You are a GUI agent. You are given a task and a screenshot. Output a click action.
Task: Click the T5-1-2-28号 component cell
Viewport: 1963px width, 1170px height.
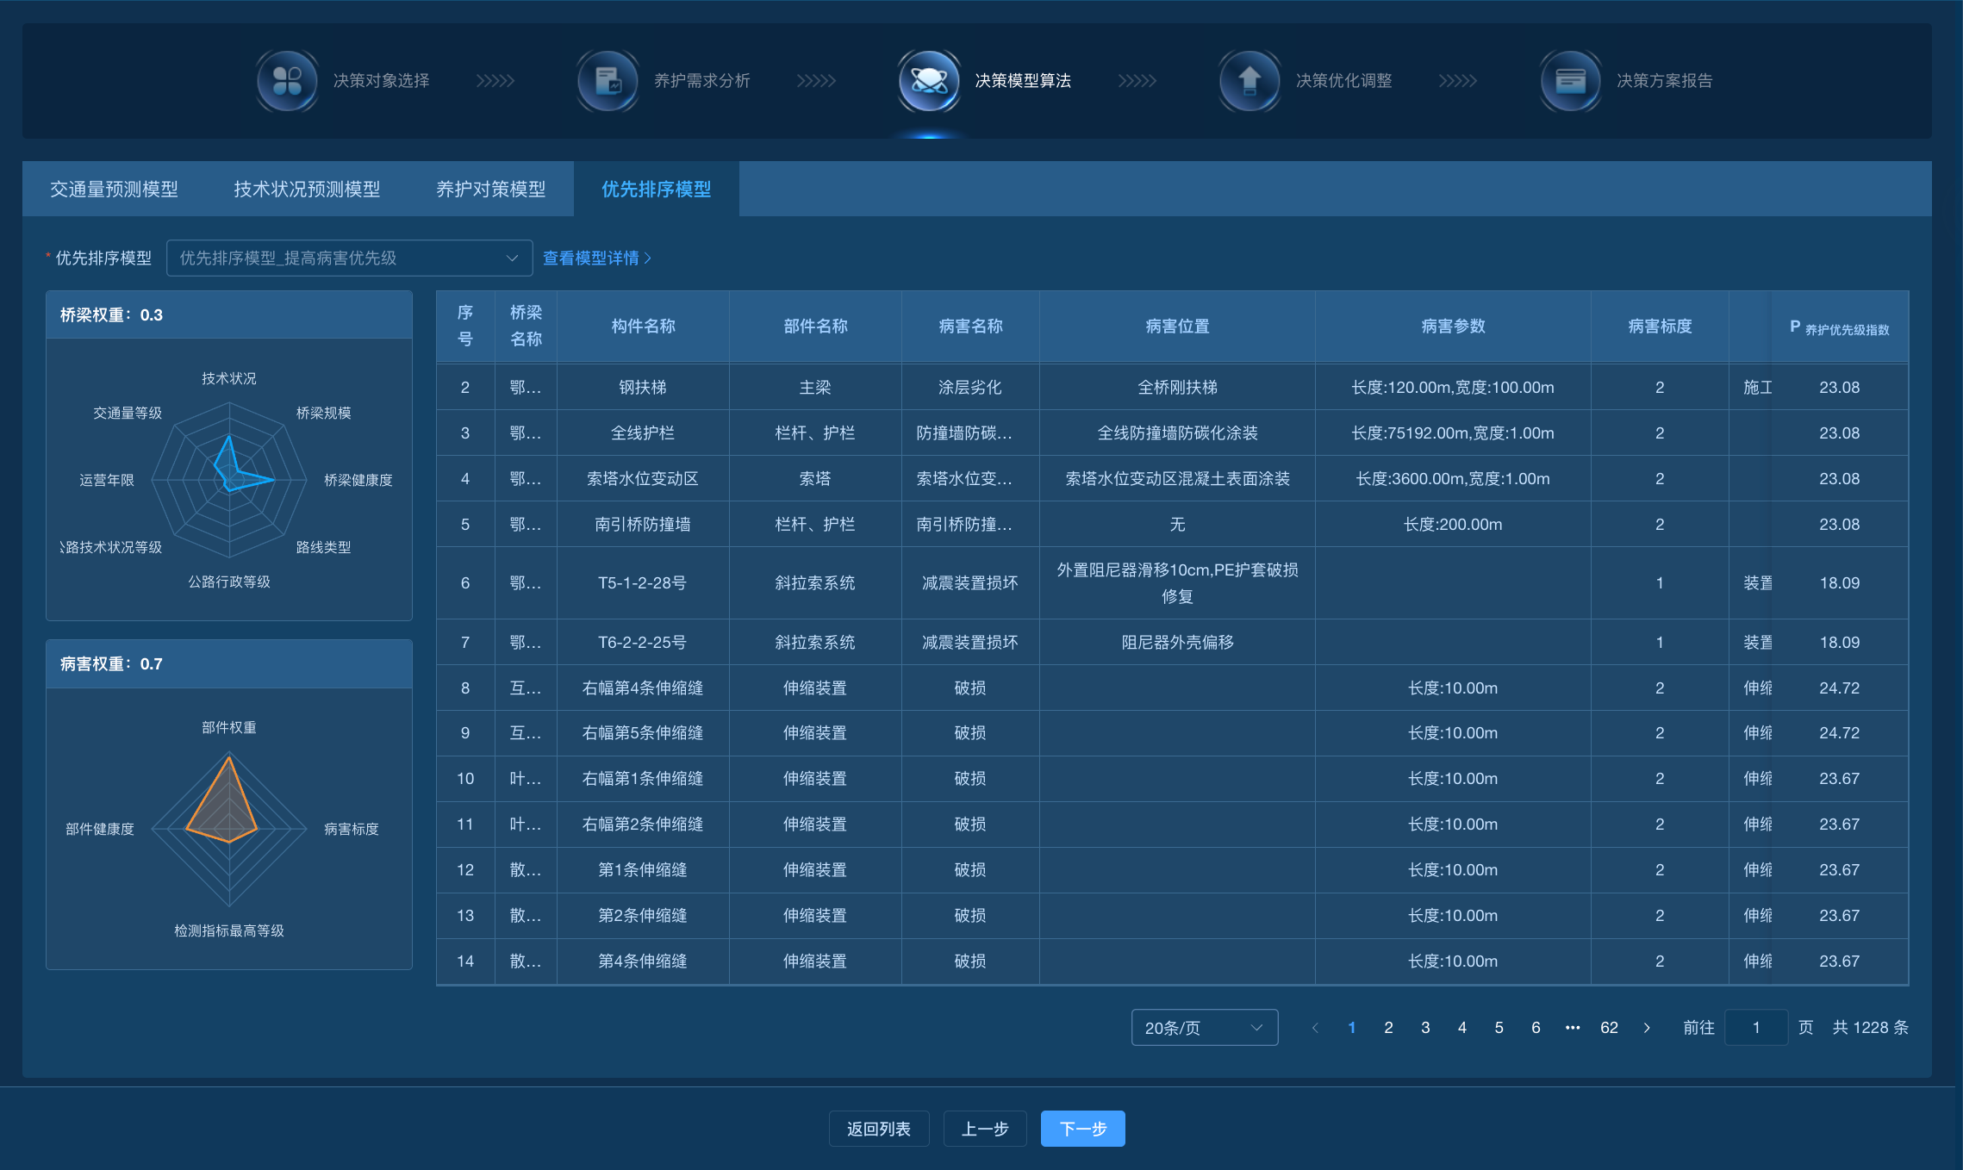point(643,583)
